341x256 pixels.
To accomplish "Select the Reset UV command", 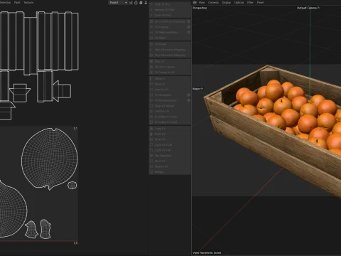I will tap(170, 139).
